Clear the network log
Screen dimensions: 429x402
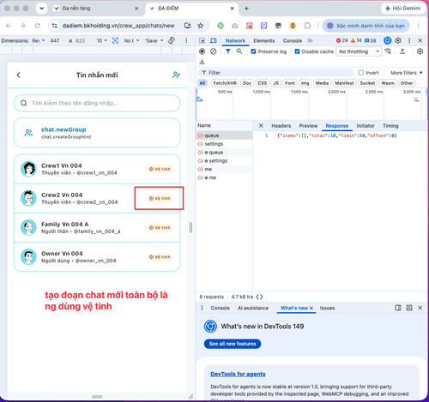click(214, 51)
